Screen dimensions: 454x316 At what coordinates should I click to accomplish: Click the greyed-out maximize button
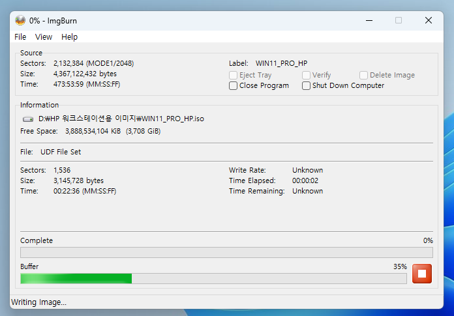tap(399, 21)
